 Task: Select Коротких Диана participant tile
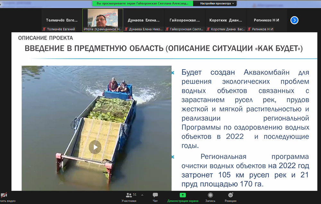coord(226,20)
